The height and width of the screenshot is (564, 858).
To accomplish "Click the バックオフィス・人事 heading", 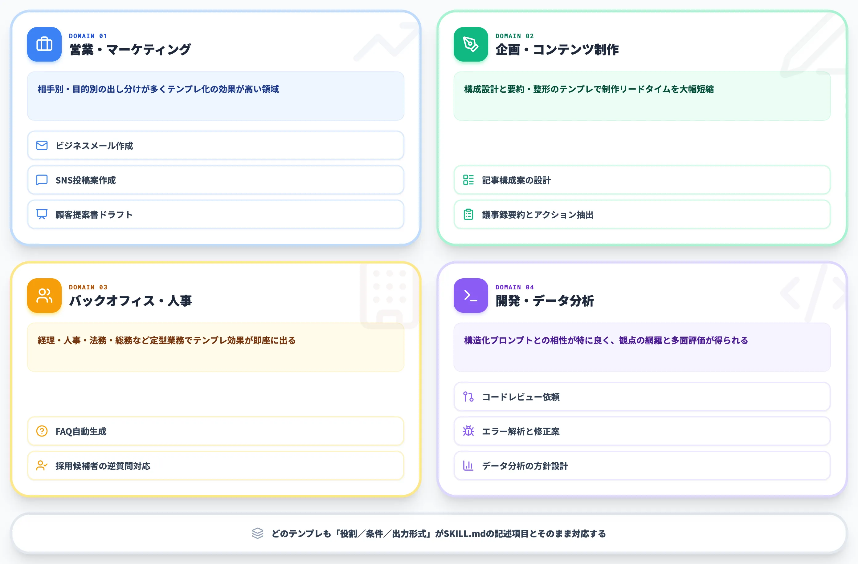I will coord(130,301).
